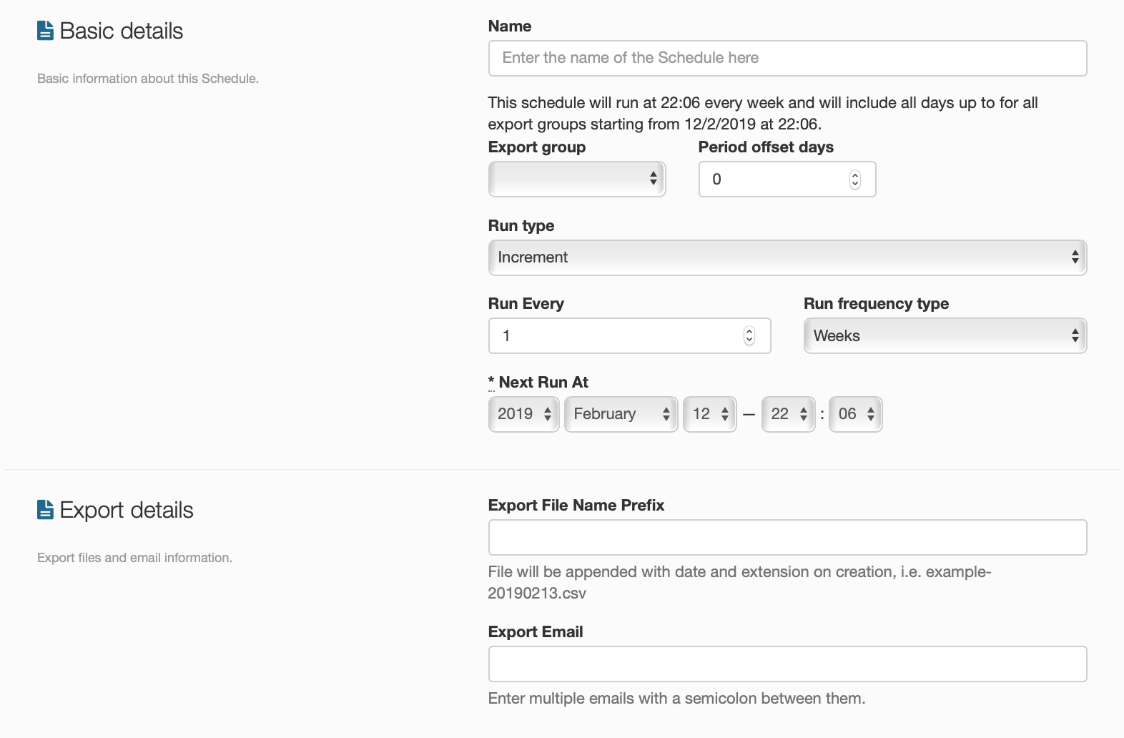This screenshot has width=1124, height=738.
Task: Click the Export Email input field
Action: [787, 664]
